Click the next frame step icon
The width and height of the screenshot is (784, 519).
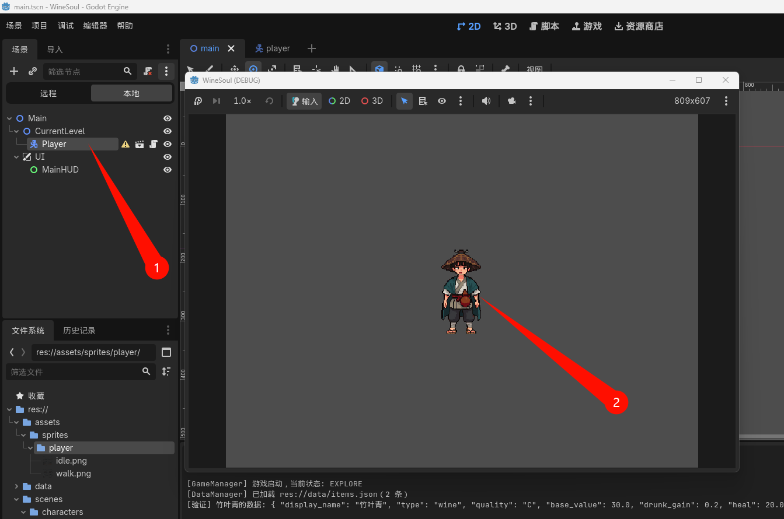tap(217, 101)
